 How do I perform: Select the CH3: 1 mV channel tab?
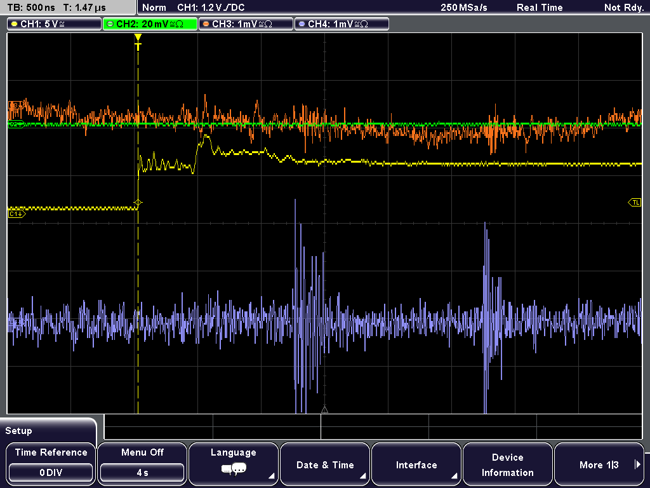pyautogui.click(x=246, y=24)
